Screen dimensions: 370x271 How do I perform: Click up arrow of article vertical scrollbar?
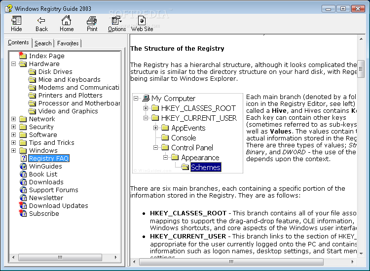tap(361, 39)
